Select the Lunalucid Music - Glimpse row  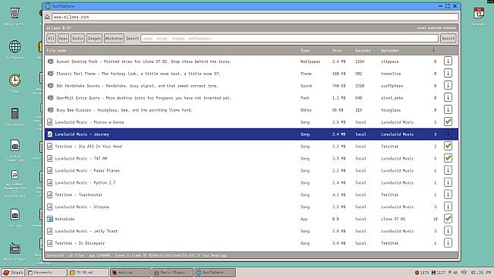click(x=251, y=207)
